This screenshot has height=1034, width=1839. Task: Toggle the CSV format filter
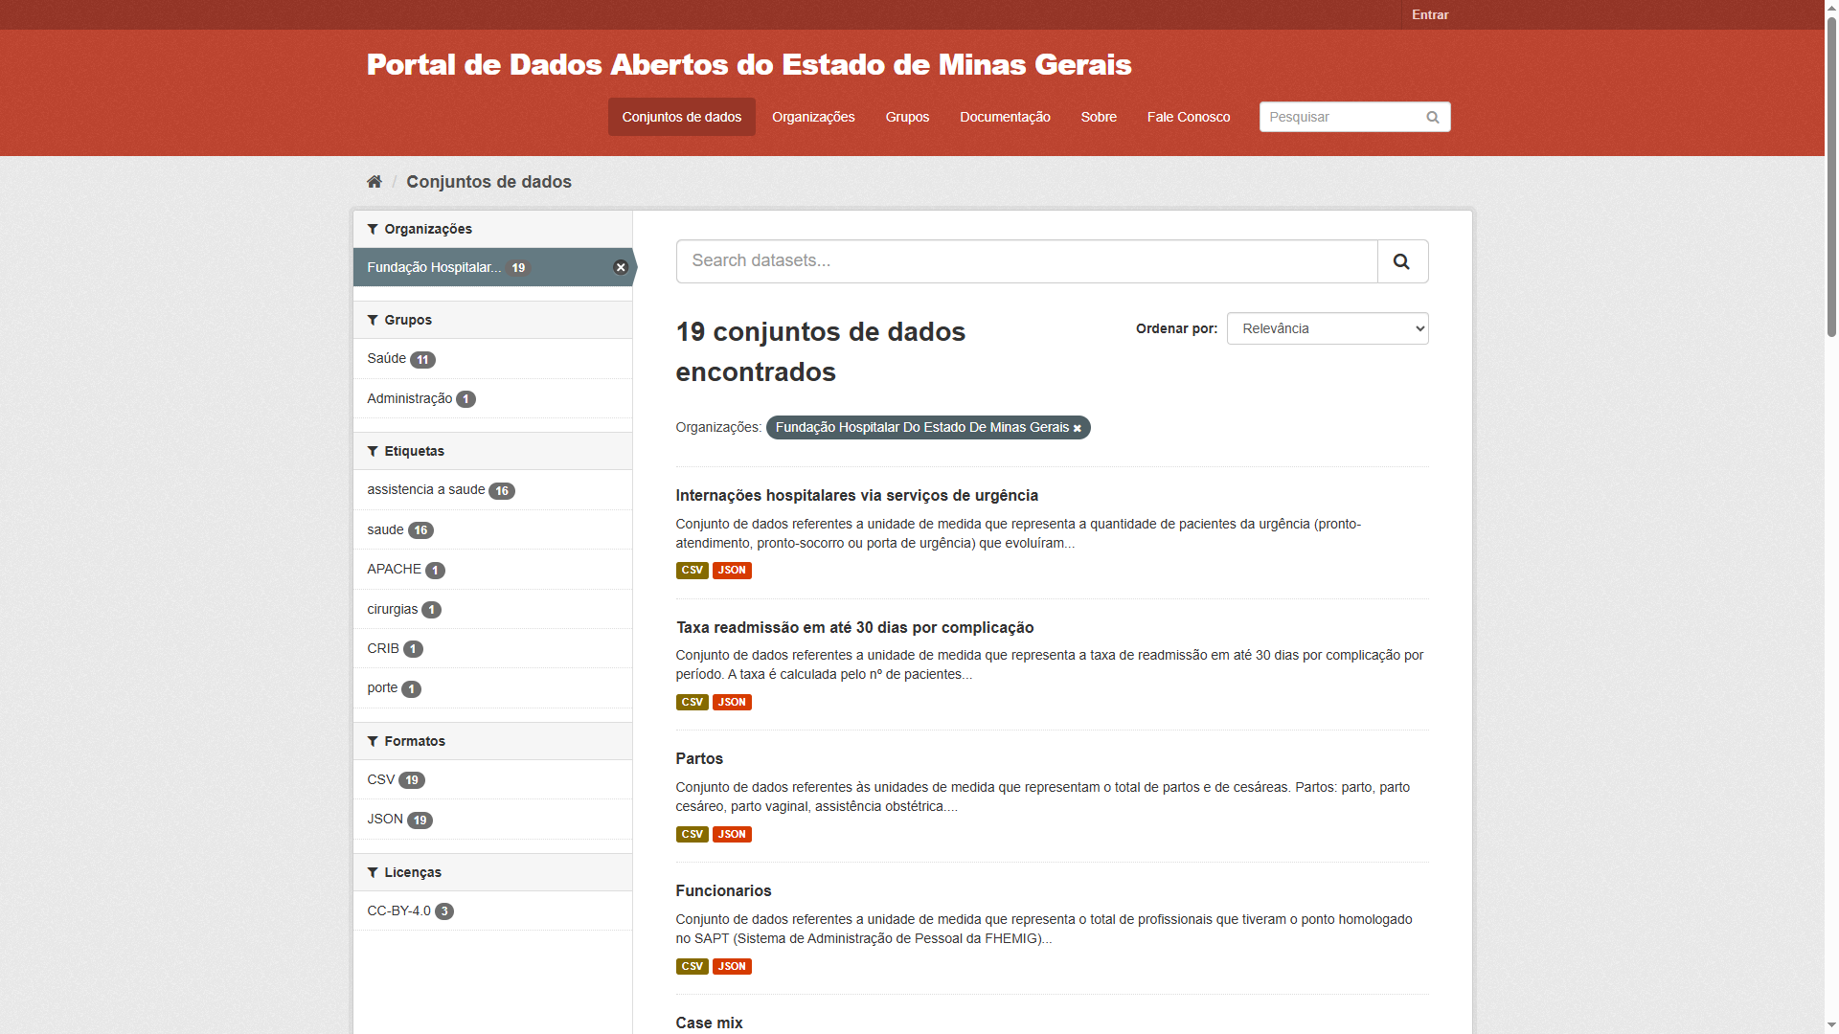pyautogui.click(x=381, y=780)
